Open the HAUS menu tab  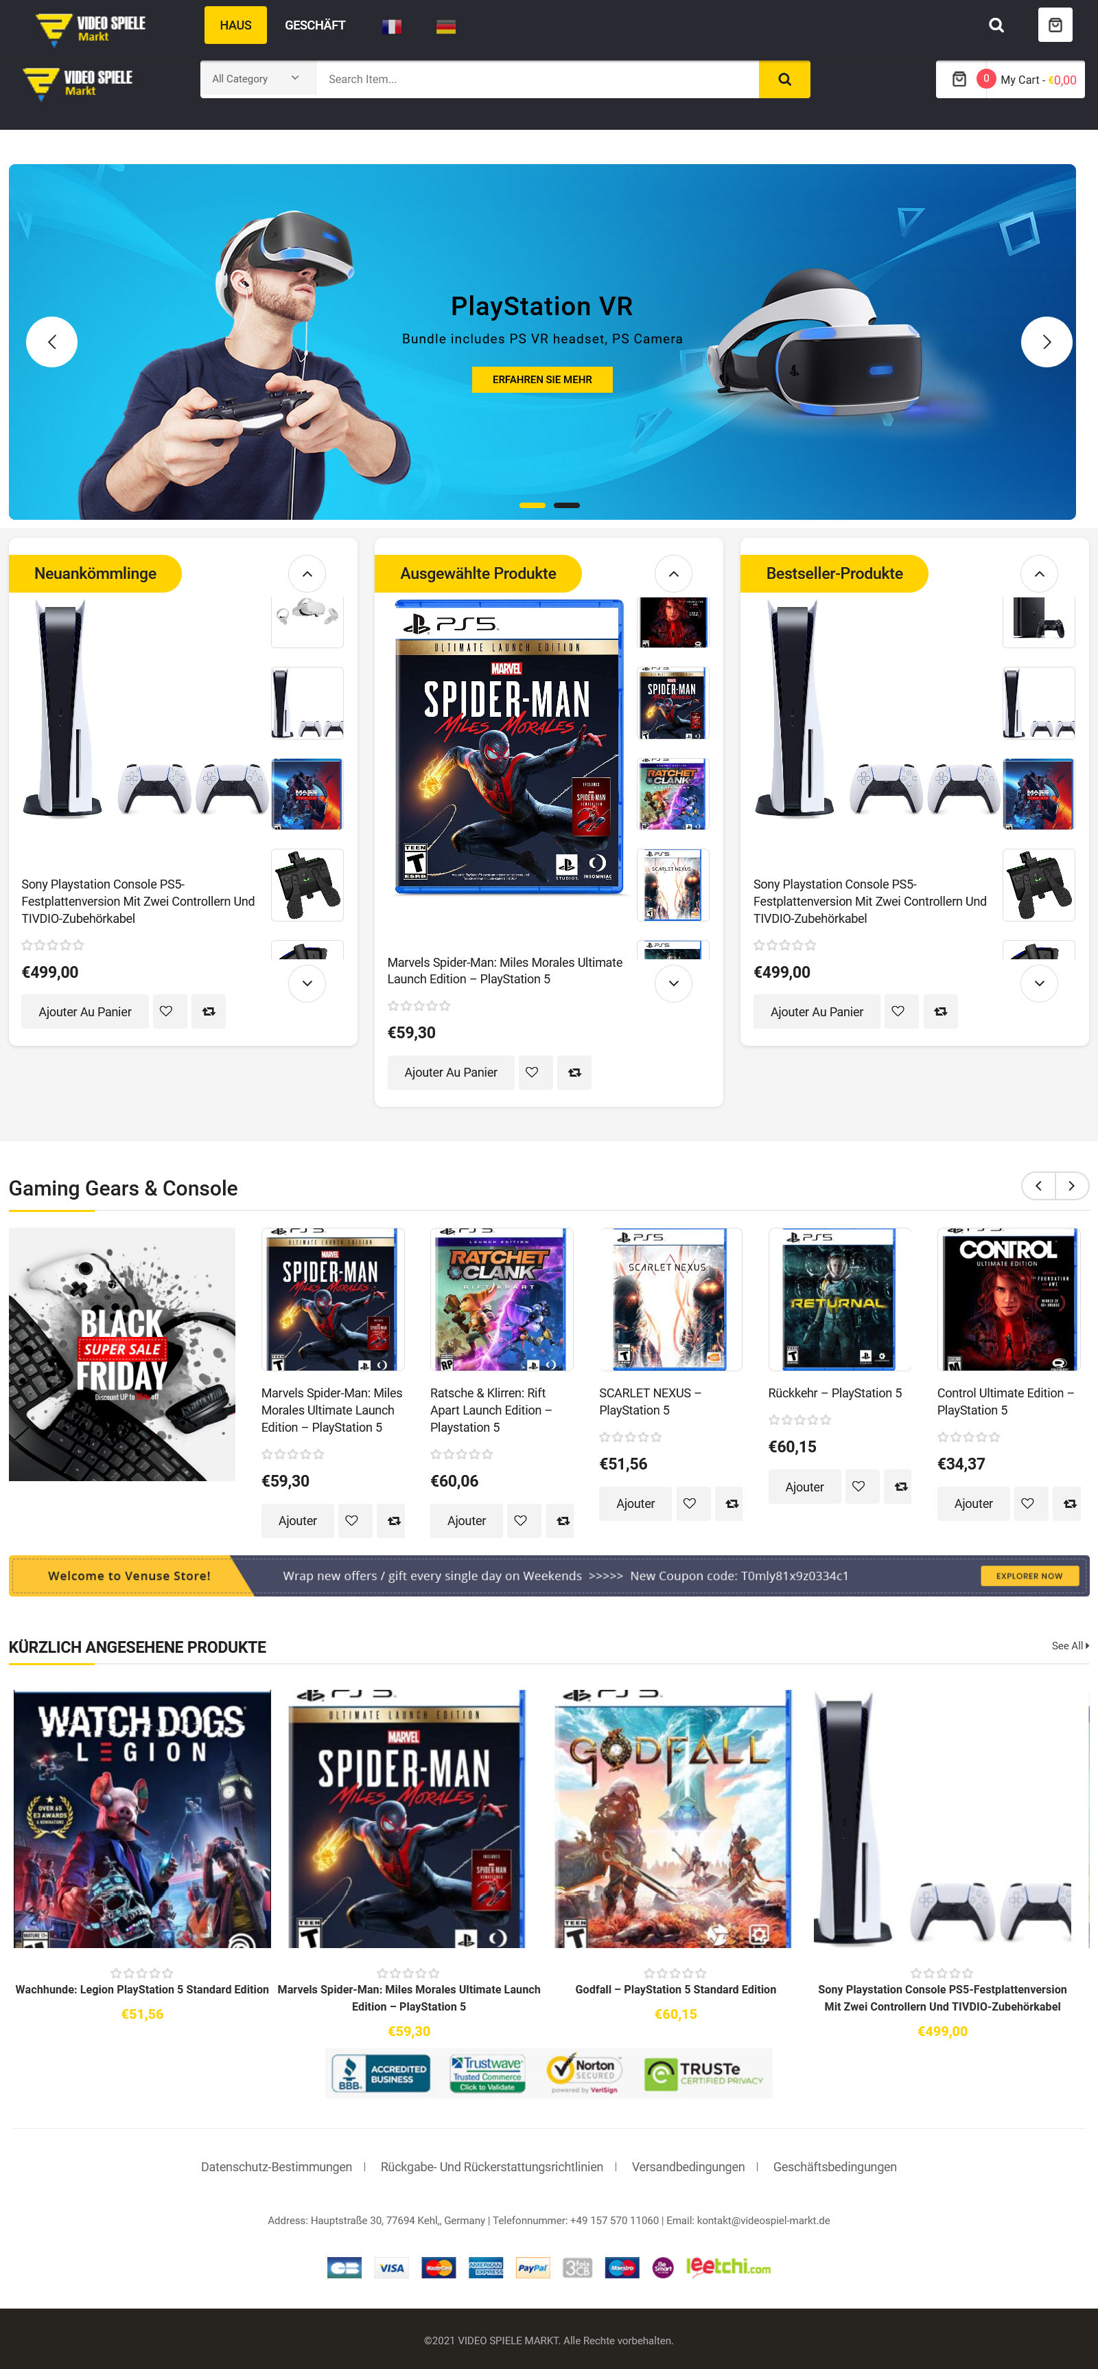[x=235, y=25]
